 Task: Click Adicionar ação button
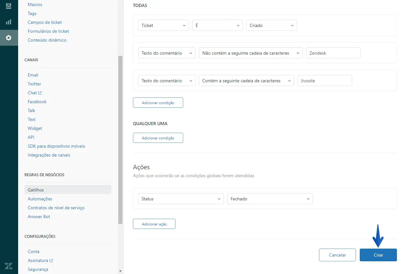tap(154, 224)
